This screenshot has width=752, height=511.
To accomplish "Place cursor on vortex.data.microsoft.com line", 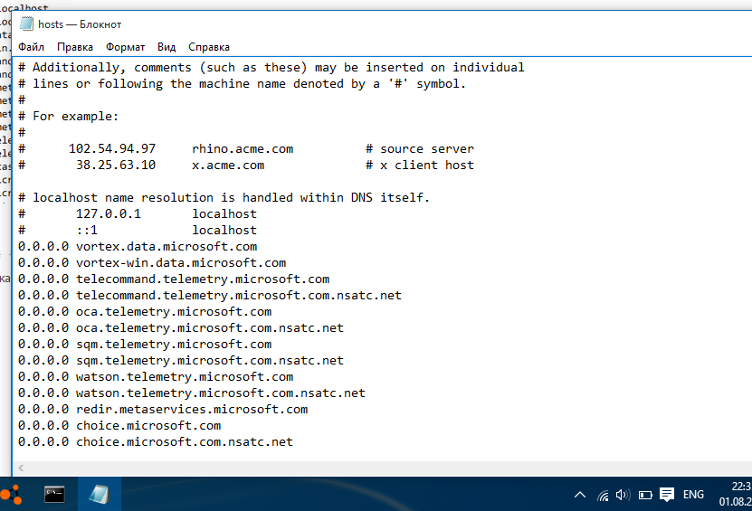I will pyautogui.click(x=167, y=246).
